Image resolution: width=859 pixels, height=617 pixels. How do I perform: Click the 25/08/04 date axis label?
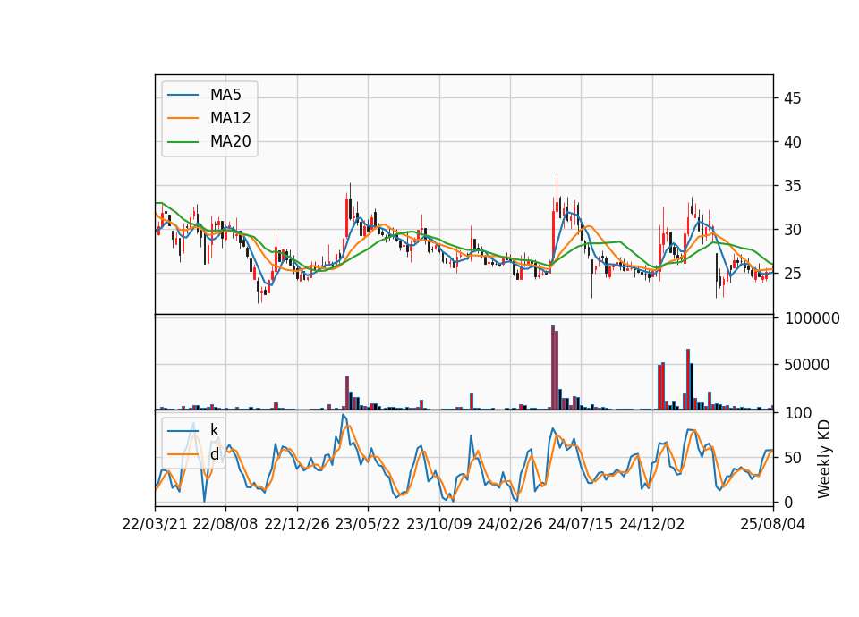coord(773,524)
